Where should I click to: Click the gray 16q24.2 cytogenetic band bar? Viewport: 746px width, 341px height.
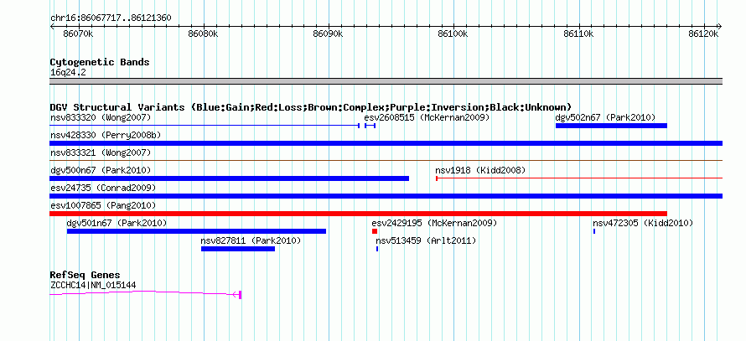click(x=386, y=81)
